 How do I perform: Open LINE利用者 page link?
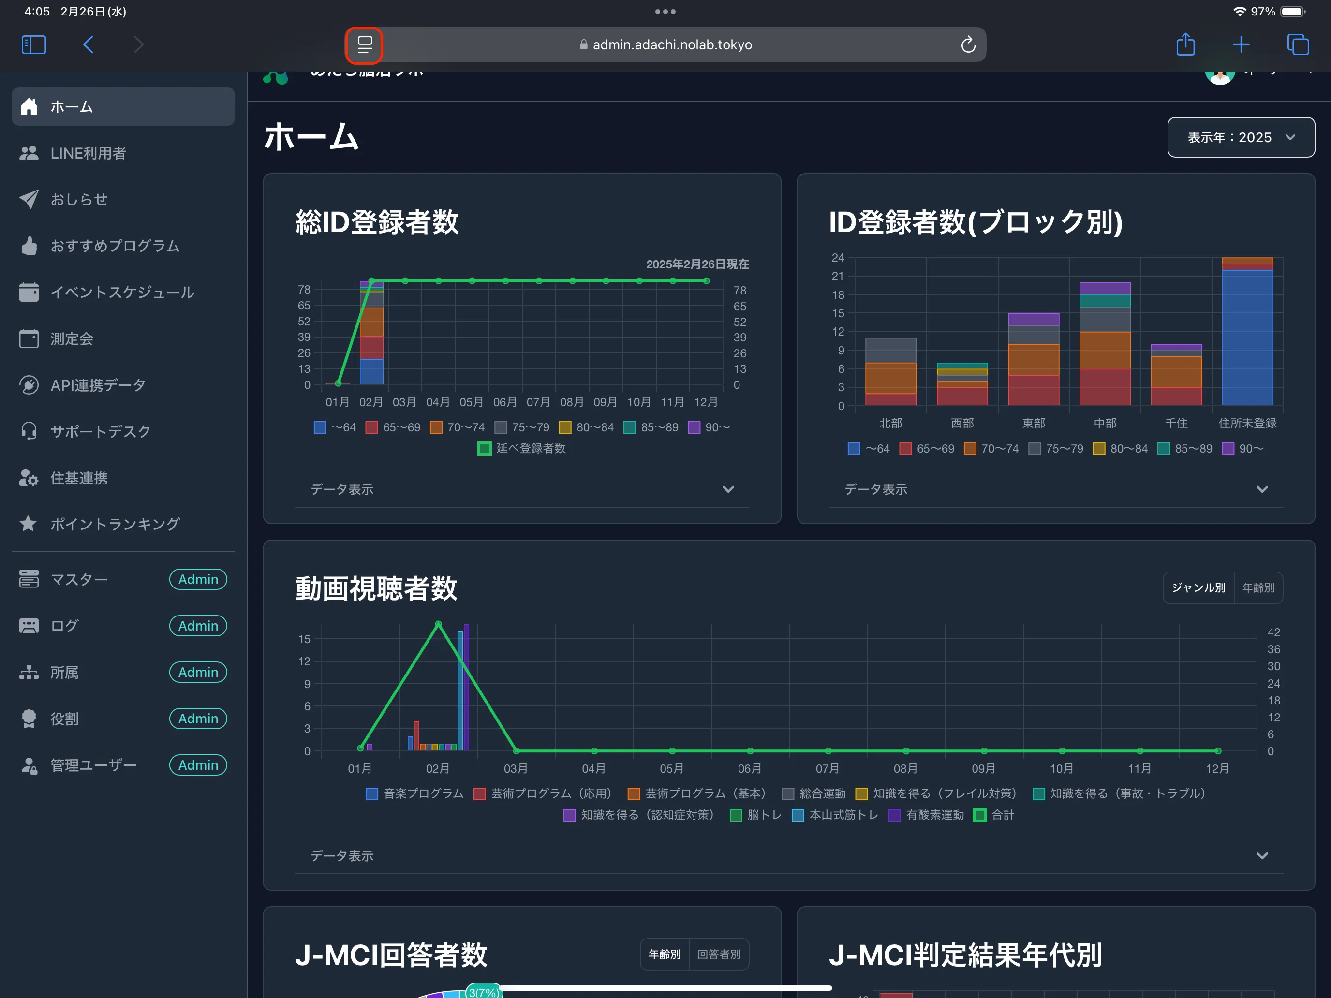pos(88,153)
